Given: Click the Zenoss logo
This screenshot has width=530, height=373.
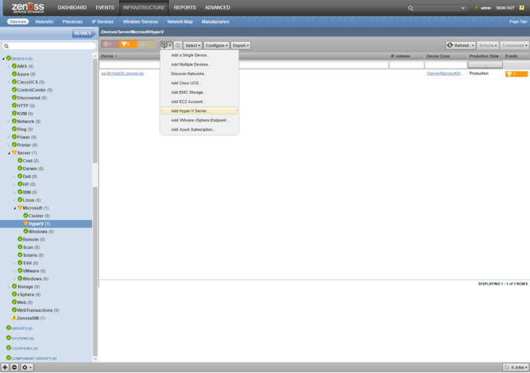Looking at the screenshot, I should click(x=28, y=8).
